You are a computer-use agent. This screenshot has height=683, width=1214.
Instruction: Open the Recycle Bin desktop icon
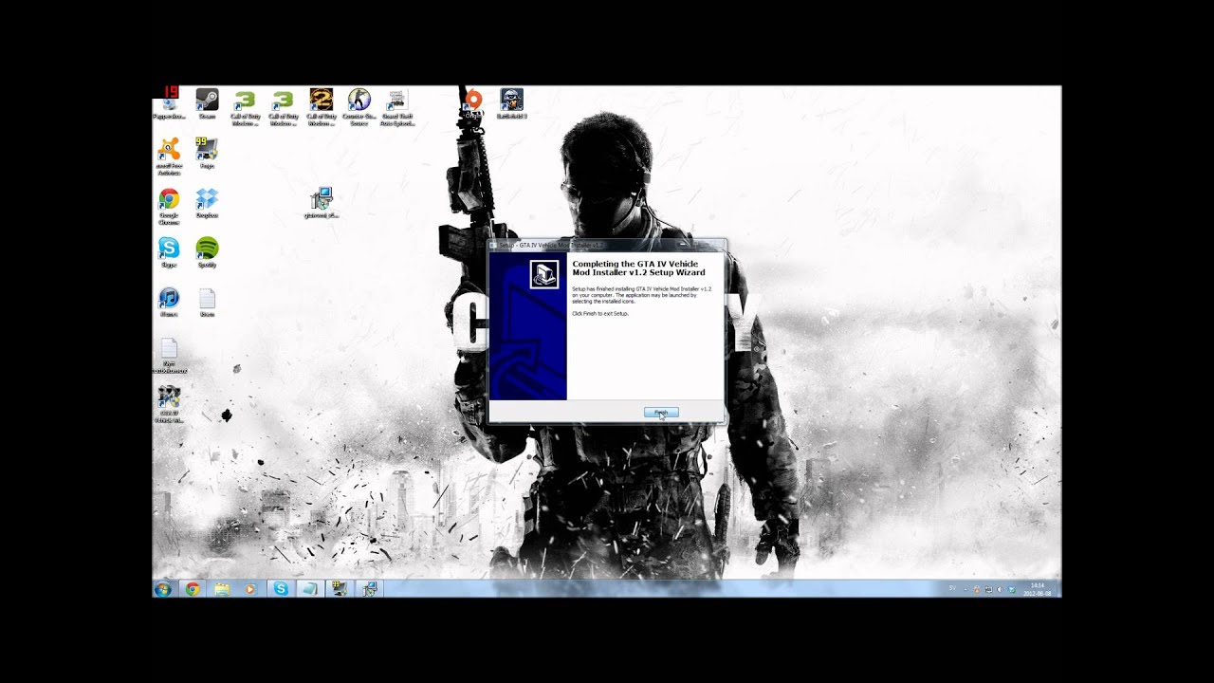[x=169, y=104]
